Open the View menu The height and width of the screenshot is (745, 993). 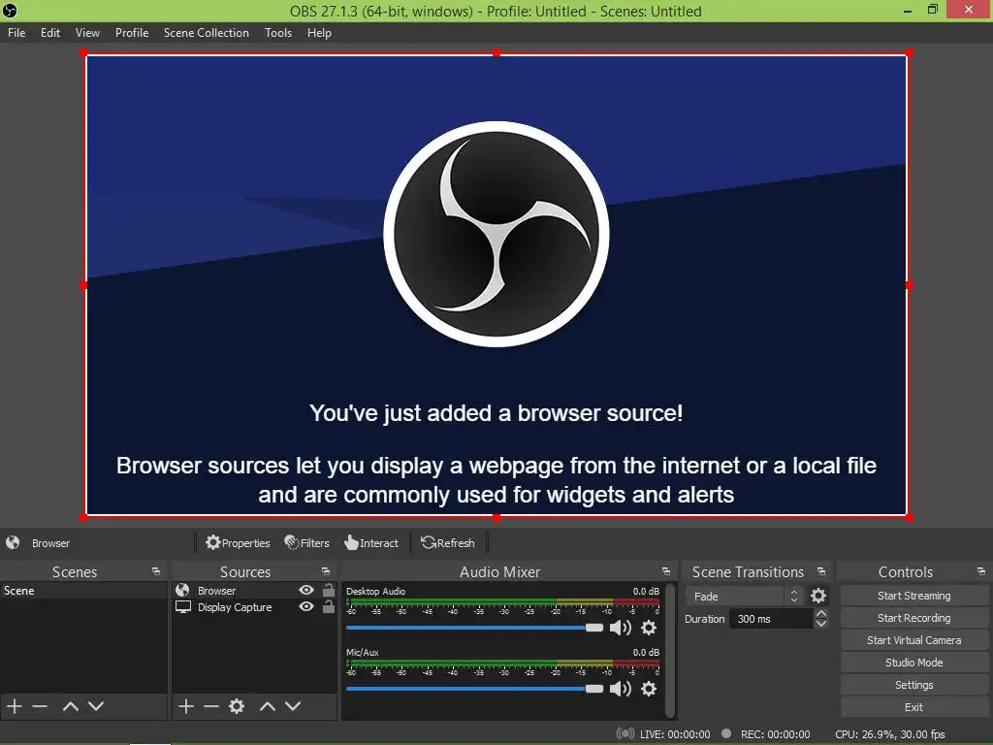tap(87, 33)
